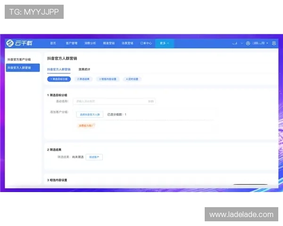Open 场景营销 in the top navigation
The width and height of the screenshot is (283, 226).
[x=127, y=43]
